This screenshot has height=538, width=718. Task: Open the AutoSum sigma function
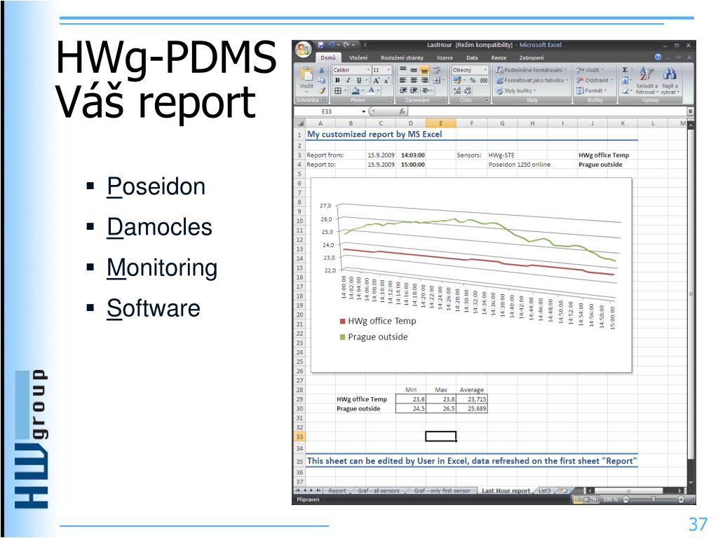[625, 70]
